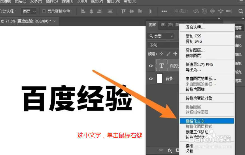The image size is (245, 155).
Task: Open search with the magnifier icon
Action: pos(241,11)
